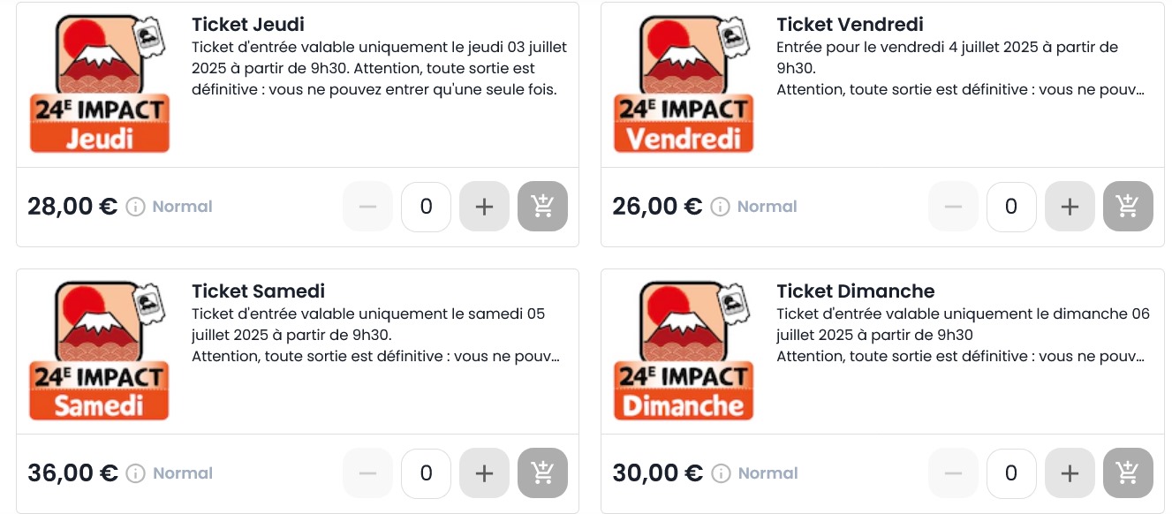
Task: Show info for 28,00 € Normal price
Action: pos(135,207)
